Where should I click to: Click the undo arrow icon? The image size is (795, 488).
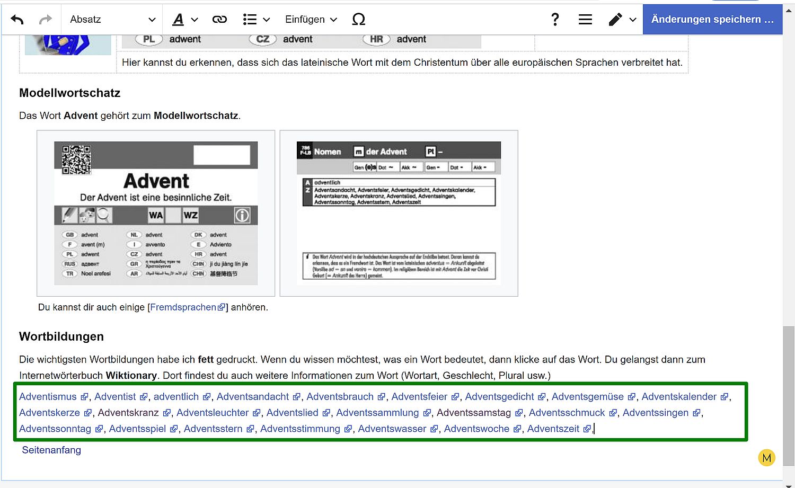coord(17,20)
